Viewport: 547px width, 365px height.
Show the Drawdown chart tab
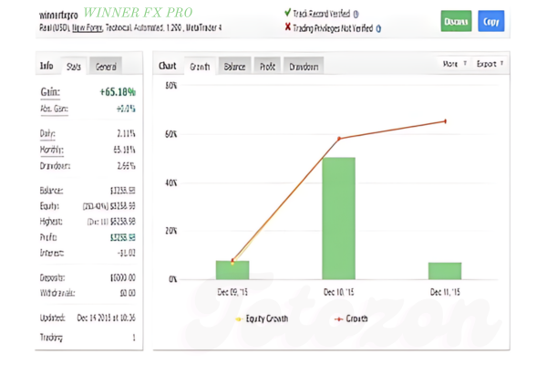pyautogui.click(x=304, y=67)
